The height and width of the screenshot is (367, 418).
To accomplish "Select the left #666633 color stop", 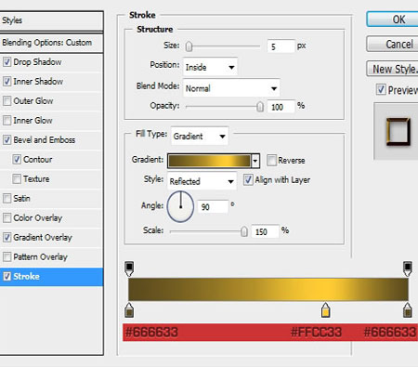I will point(129,310).
